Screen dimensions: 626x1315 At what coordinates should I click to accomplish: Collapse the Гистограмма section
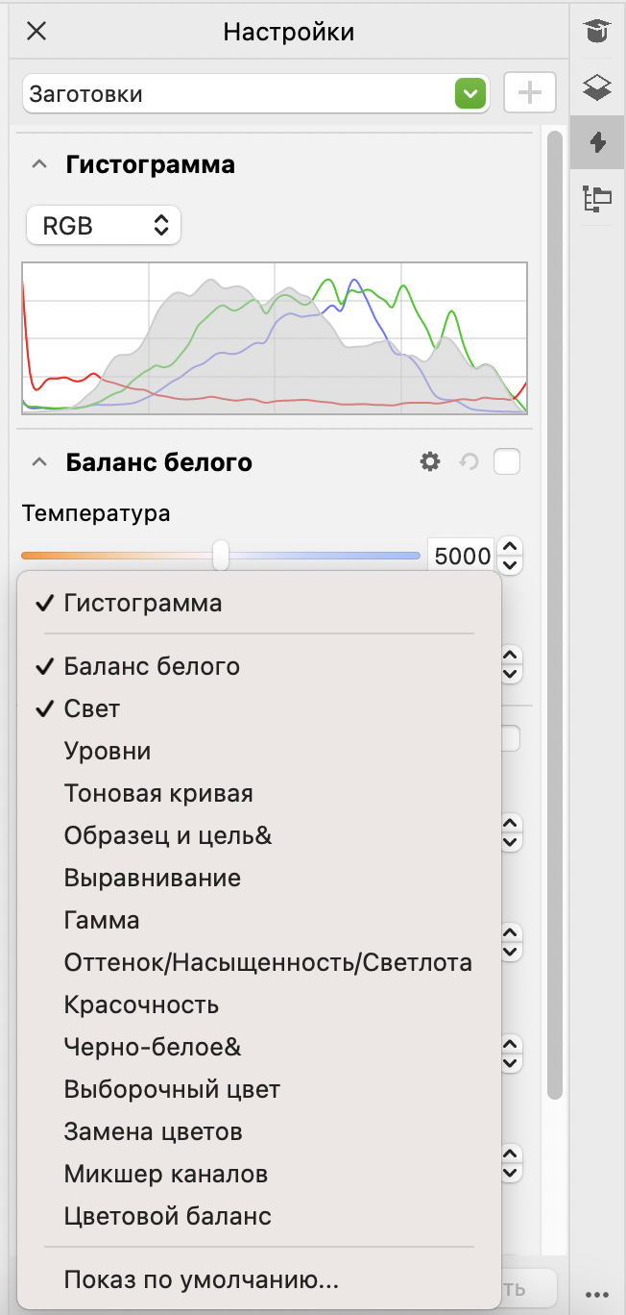(38, 165)
